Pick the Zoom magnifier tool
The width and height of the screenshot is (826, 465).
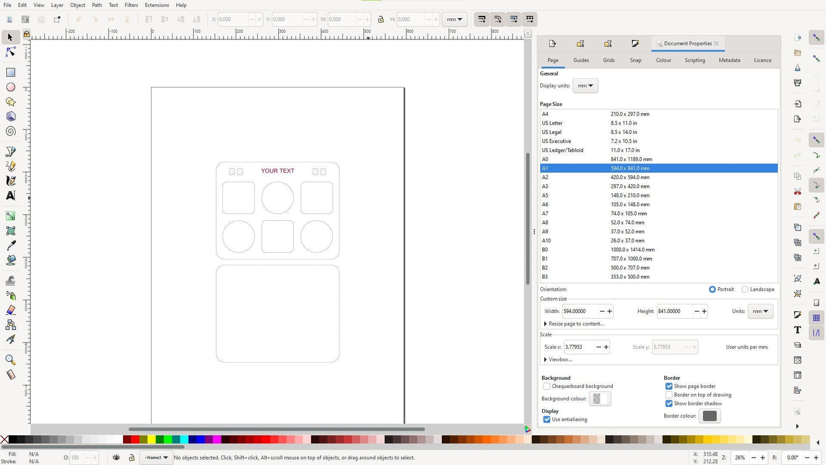tap(10, 360)
